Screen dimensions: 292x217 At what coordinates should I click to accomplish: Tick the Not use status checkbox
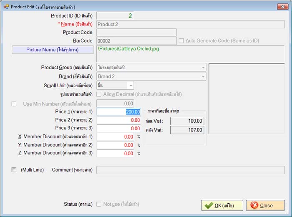pyautogui.click(x=99, y=204)
